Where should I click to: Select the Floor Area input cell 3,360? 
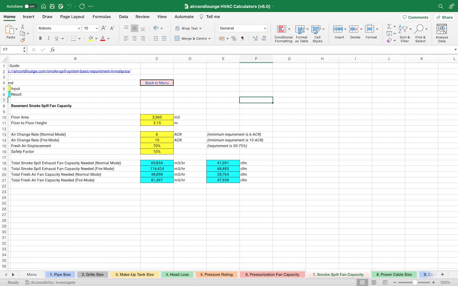(157, 117)
